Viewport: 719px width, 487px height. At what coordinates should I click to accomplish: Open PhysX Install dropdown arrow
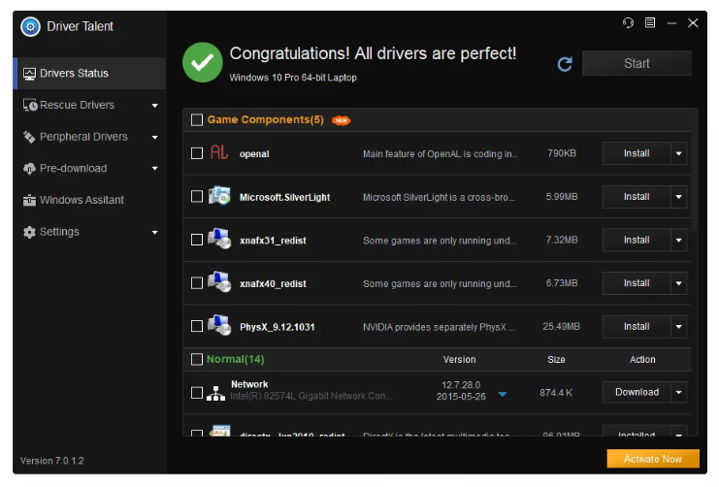(x=678, y=327)
